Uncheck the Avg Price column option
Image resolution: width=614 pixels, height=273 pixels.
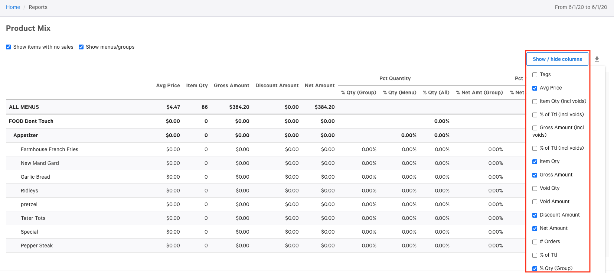535,88
